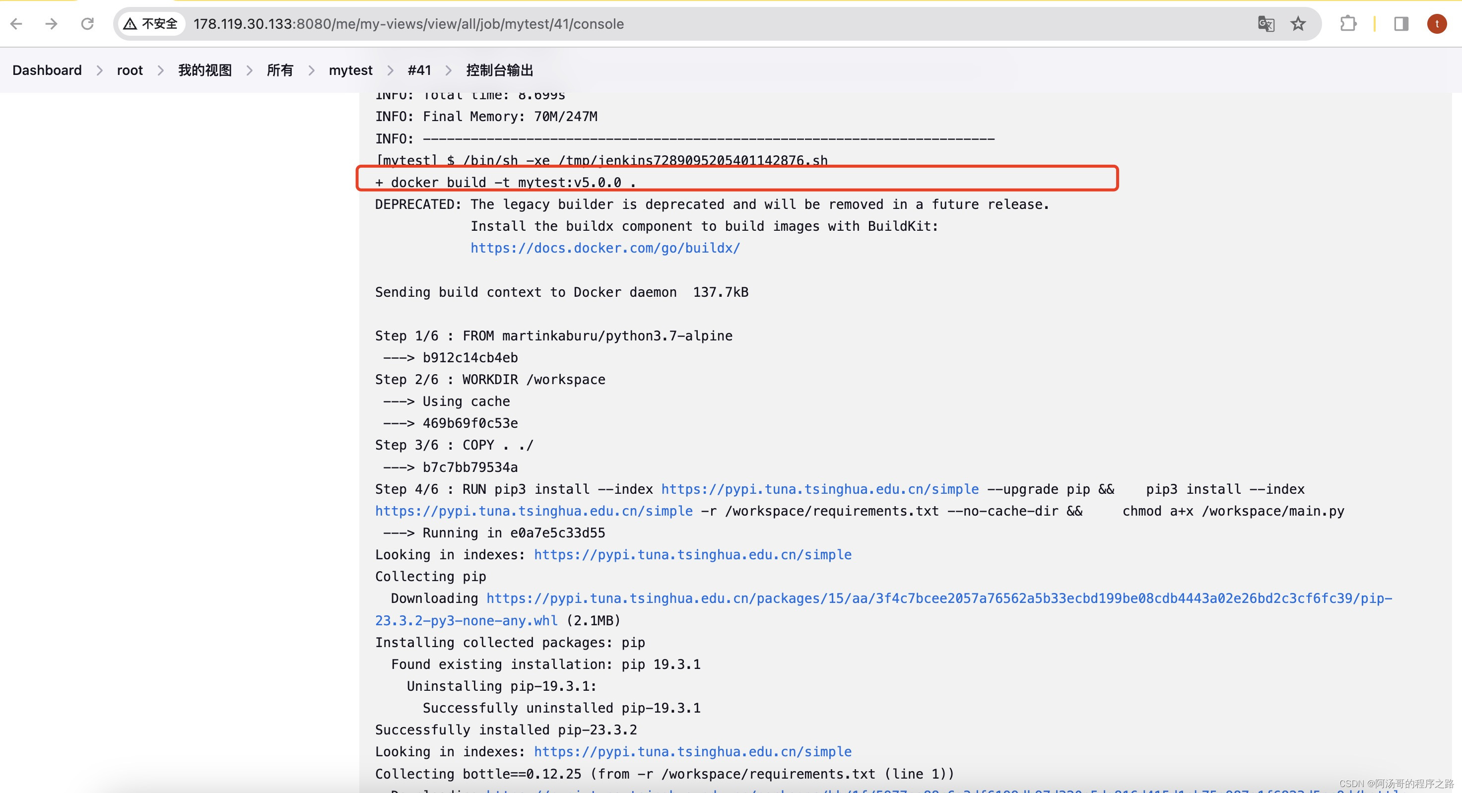
Task: Open the mytest job breadcrumb
Action: click(x=351, y=70)
